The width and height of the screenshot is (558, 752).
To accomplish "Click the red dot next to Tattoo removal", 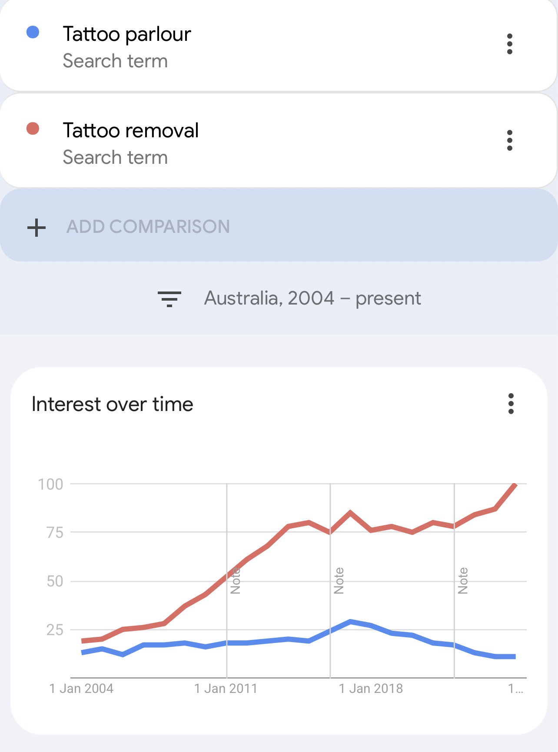I will click(33, 129).
